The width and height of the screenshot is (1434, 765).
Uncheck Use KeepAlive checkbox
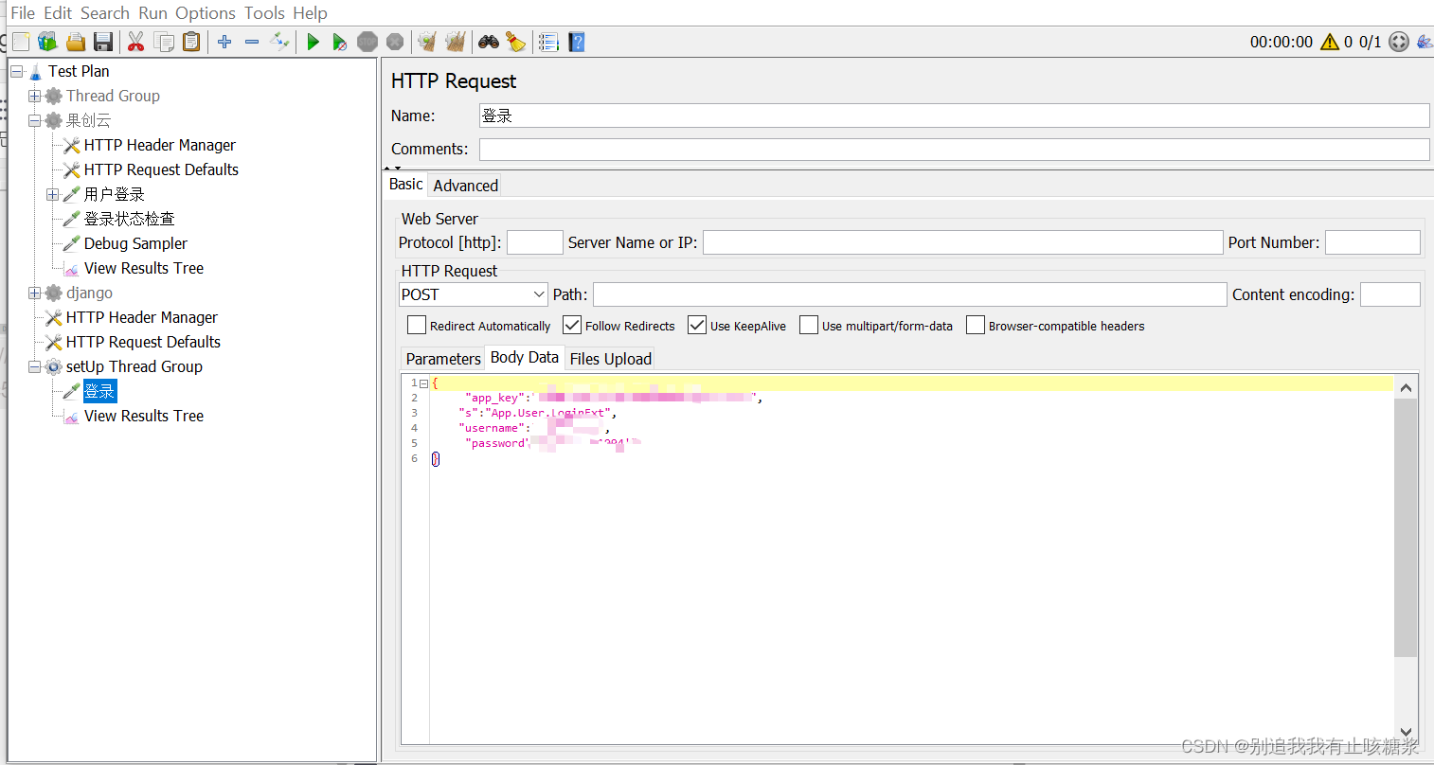tap(697, 325)
